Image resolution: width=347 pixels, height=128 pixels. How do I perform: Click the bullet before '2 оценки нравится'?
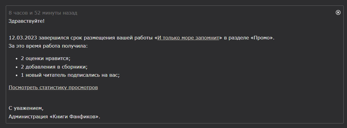tap(17, 59)
